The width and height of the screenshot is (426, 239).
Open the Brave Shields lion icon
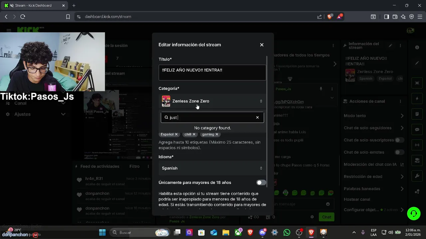(x=330, y=16)
